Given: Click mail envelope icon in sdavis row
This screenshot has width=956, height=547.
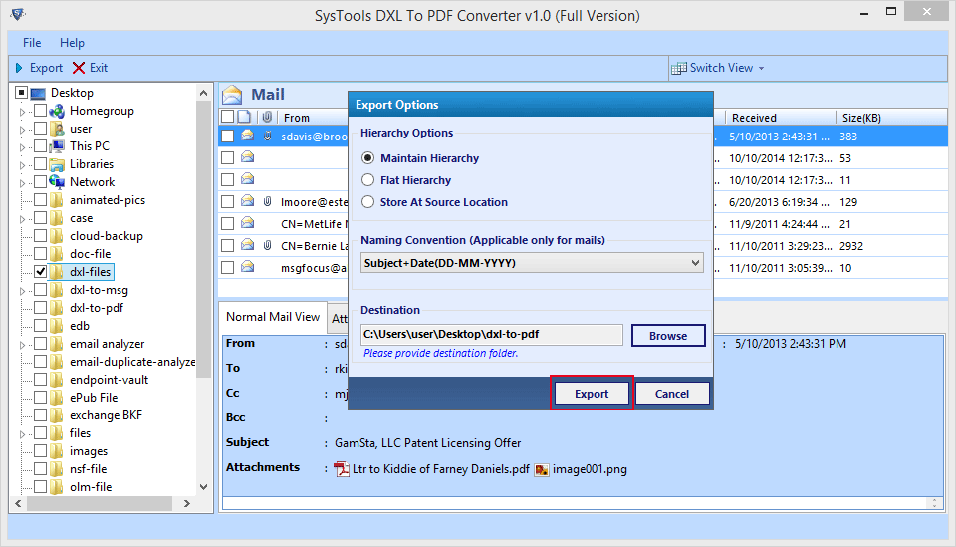Looking at the screenshot, I should point(248,136).
